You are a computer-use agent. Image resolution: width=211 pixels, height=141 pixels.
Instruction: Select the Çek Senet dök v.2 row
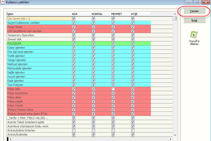[x=39, y=19]
